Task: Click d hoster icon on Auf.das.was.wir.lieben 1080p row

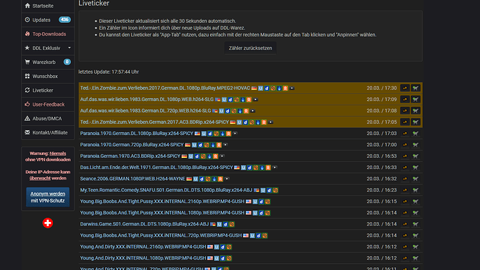Action: coord(230,100)
